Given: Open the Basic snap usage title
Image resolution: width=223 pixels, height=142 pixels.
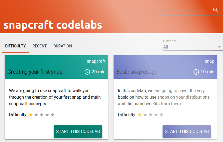Looking at the screenshot, I should 137,72.
